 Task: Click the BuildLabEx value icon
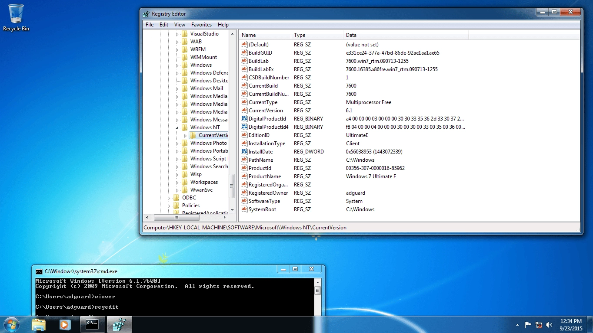point(244,69)
